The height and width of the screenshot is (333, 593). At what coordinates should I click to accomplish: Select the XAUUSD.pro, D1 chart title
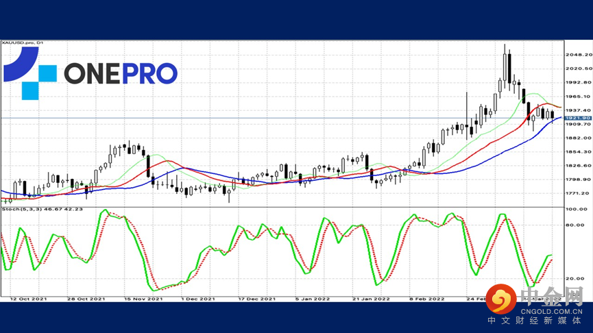23,44
